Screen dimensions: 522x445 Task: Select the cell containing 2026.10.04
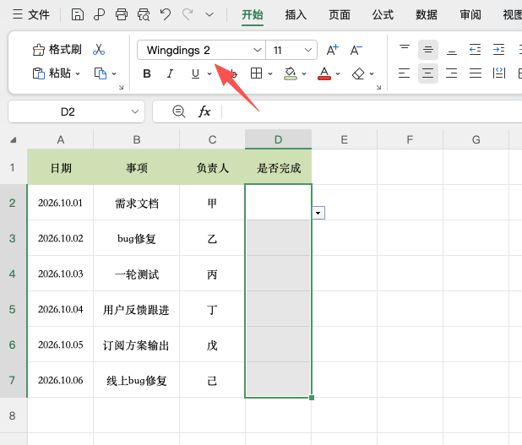[x=60, y=309]
